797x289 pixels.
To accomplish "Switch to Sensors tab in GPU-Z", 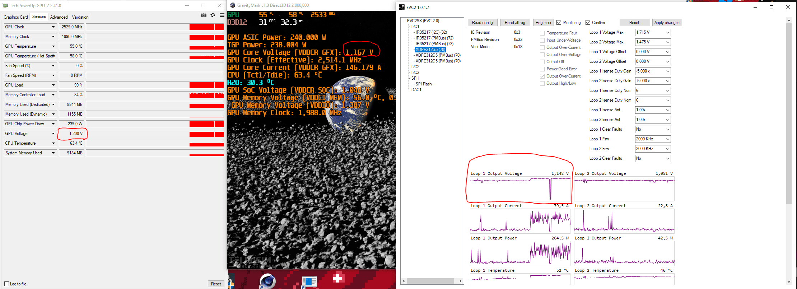I will (x=39, y=17).
